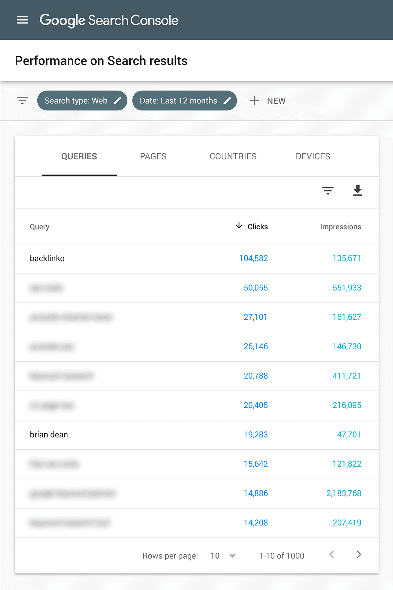Click clicks value 104,582
Viewport: 393px width, 590px height.
253,258
